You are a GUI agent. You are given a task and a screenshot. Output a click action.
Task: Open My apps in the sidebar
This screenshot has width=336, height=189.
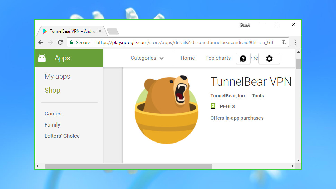coord(57,76)
